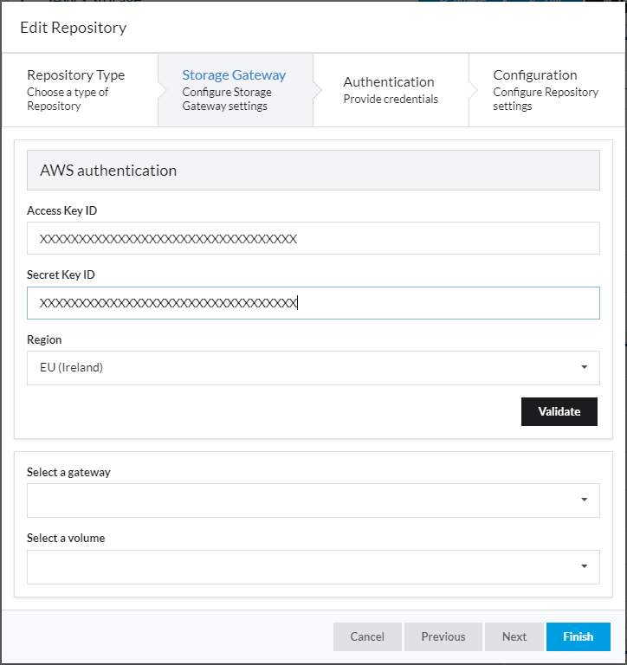Advance using the Next button
The width and height of the screenshot is (627, 665).
[514, 636]
